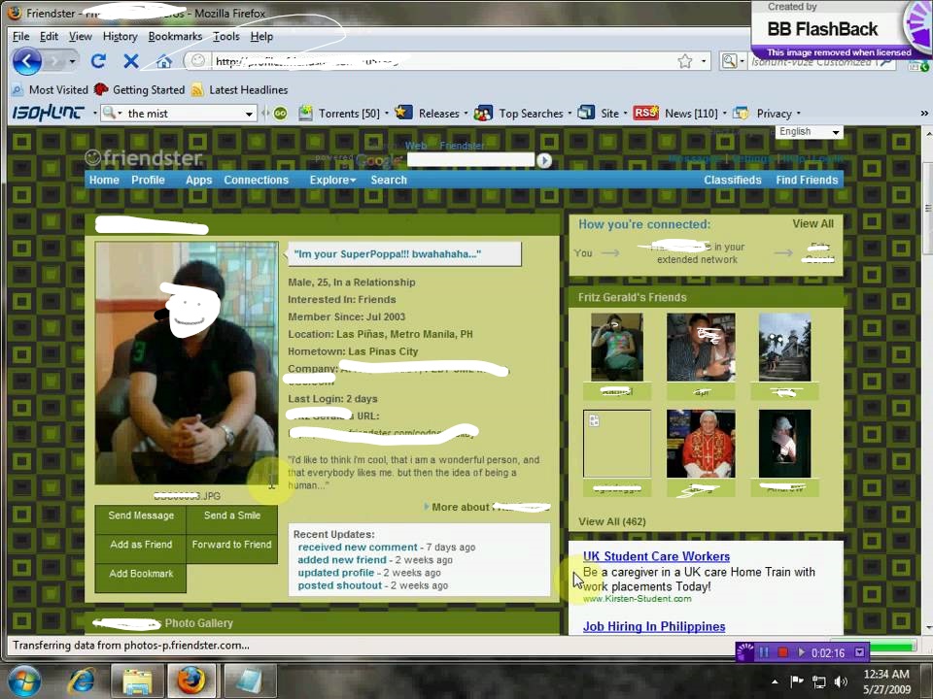Submit Friendster search with arrow button
The height and width of the screenshot is (699, 933).
point(544,160)
